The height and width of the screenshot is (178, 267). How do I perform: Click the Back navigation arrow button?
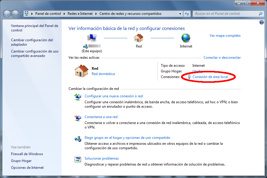click(7, 14)
